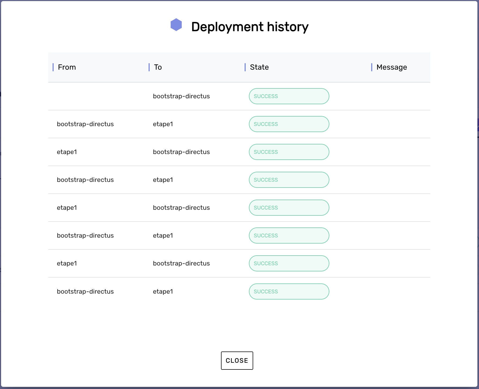Select the State column header
This screenshot has height=389, width=479.
tap(259, 67)
